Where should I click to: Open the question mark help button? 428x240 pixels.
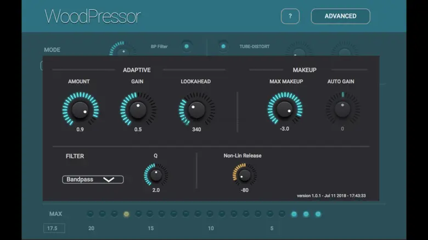tap(290, 16)
